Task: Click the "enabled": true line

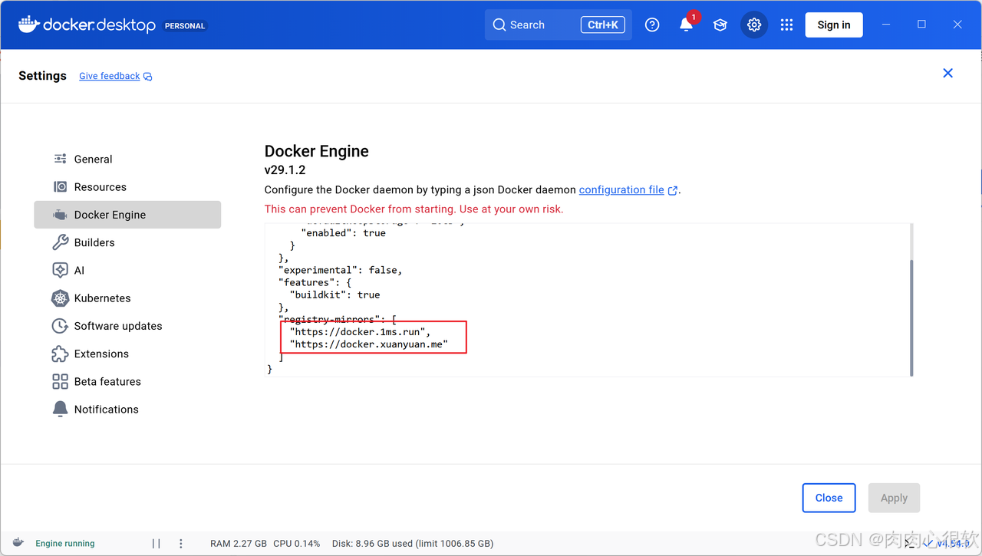Action: point(344,233)
